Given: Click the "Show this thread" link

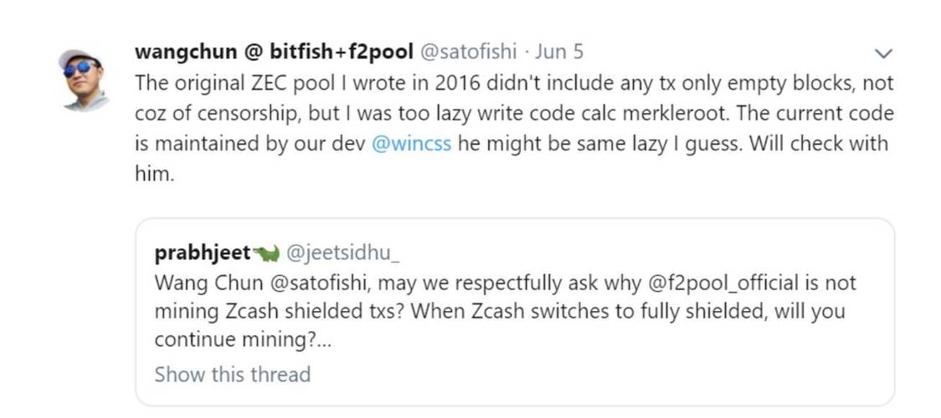Looking at the screenshot, I should (232, 374).
